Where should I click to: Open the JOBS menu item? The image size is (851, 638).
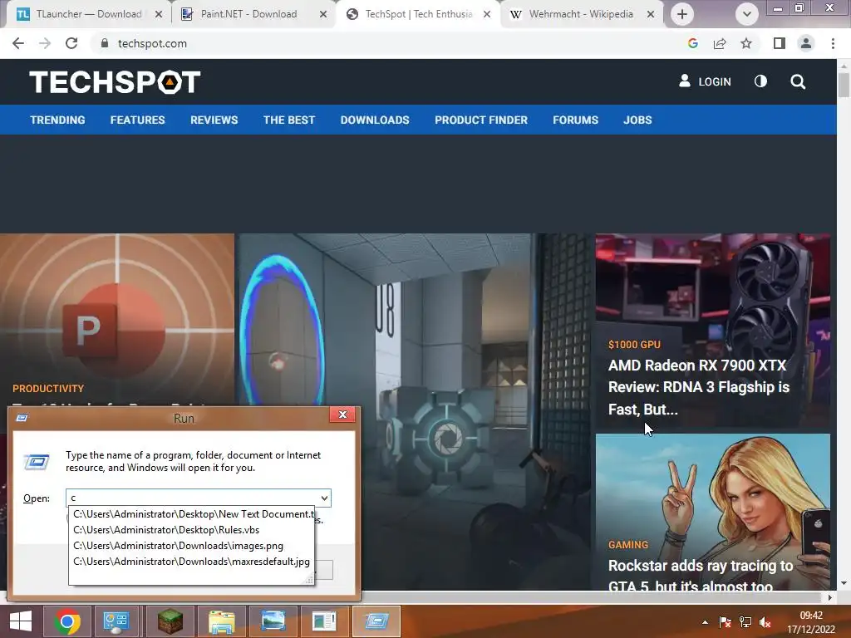tap(637, 120)
